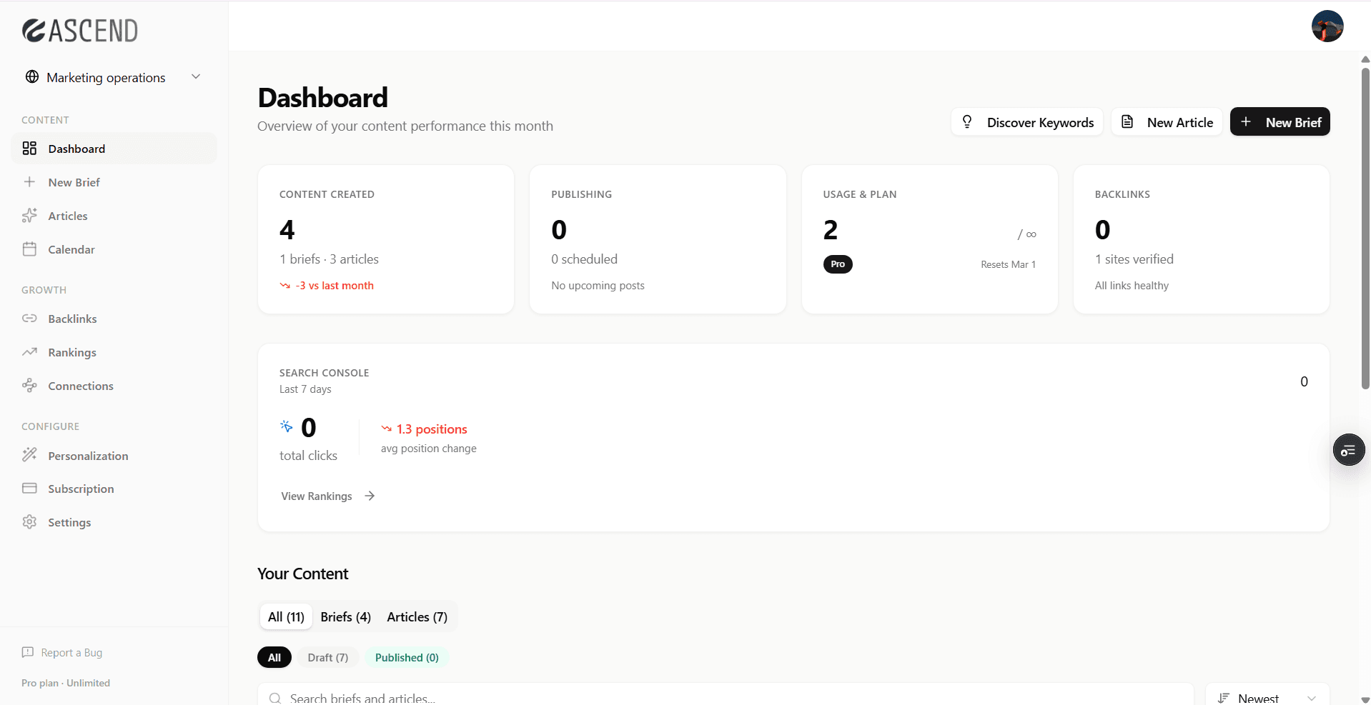Click the New Brief button

click(1280, 121)
